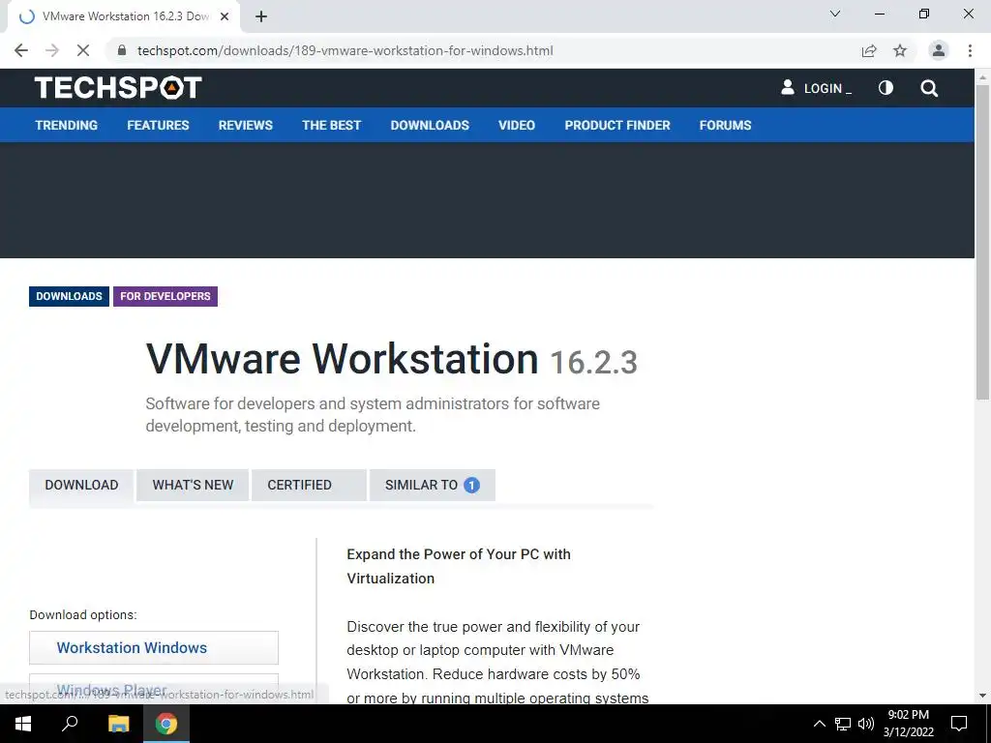Click the scrollbar down arrow
Image resolution: width=991 pixels, height=743 pixels.
[982, 696]
